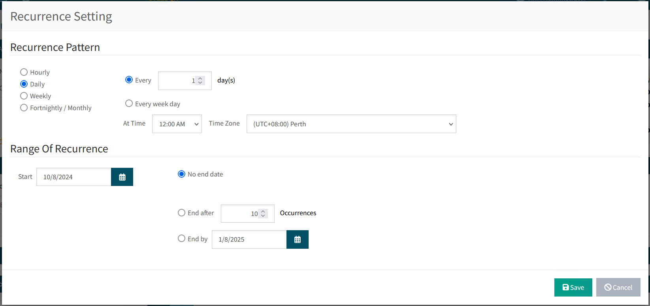Image resolution: width=650 pixels, height=306 pixels.
Task: Select the Hourly recurrence pattern
Action: coord(24,72)
